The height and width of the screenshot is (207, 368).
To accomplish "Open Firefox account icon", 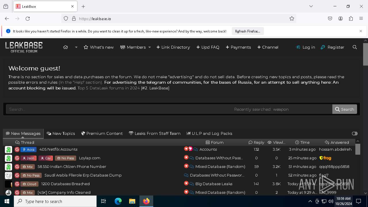I will 340,19.
